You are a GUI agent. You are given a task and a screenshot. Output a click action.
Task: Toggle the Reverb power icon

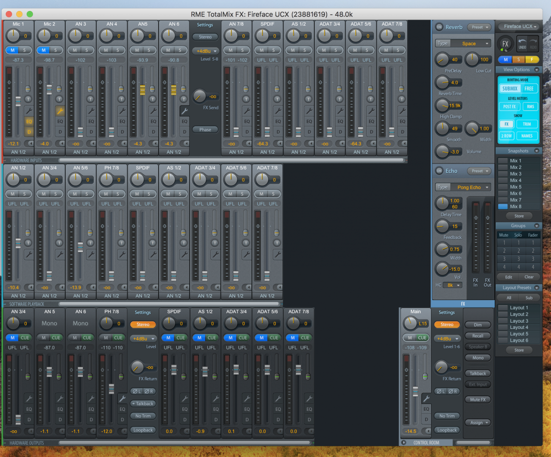[439, 27]
